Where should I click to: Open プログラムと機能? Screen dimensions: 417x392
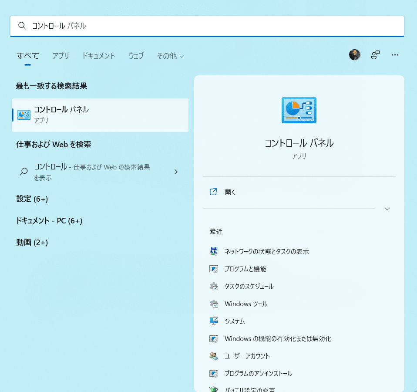tap(245, 269)
